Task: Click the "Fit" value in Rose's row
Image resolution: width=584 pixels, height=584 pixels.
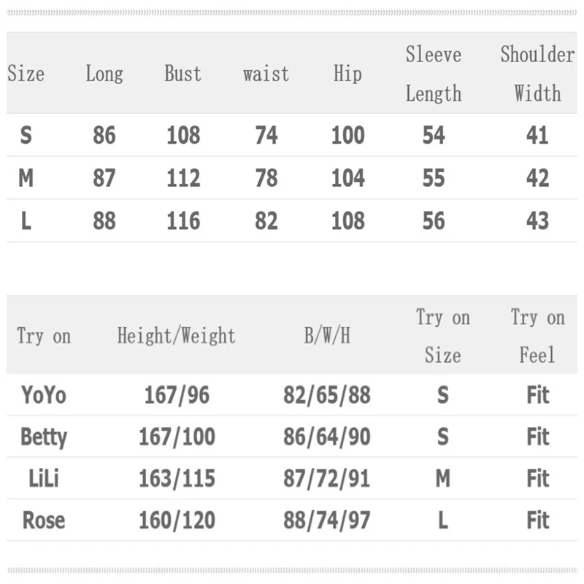Action: (537, 520)
